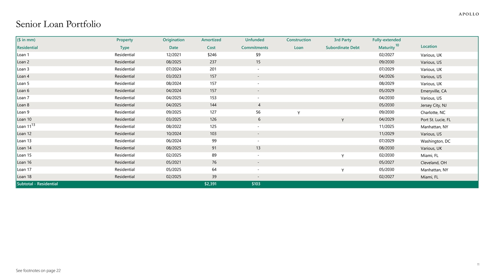Viewport: 494px width, 277px height.
Task: Click the Construction Loan Y for Loan 9
Action: click(298, 113)
